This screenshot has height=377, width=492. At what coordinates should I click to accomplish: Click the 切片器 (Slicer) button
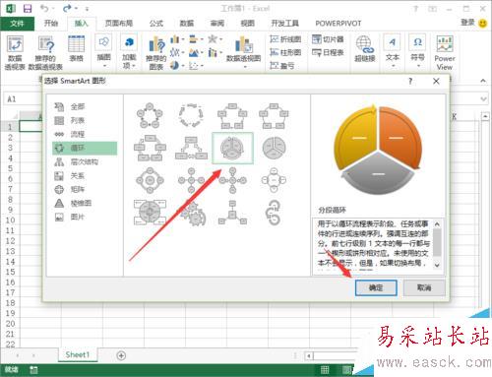pos(328,39)
